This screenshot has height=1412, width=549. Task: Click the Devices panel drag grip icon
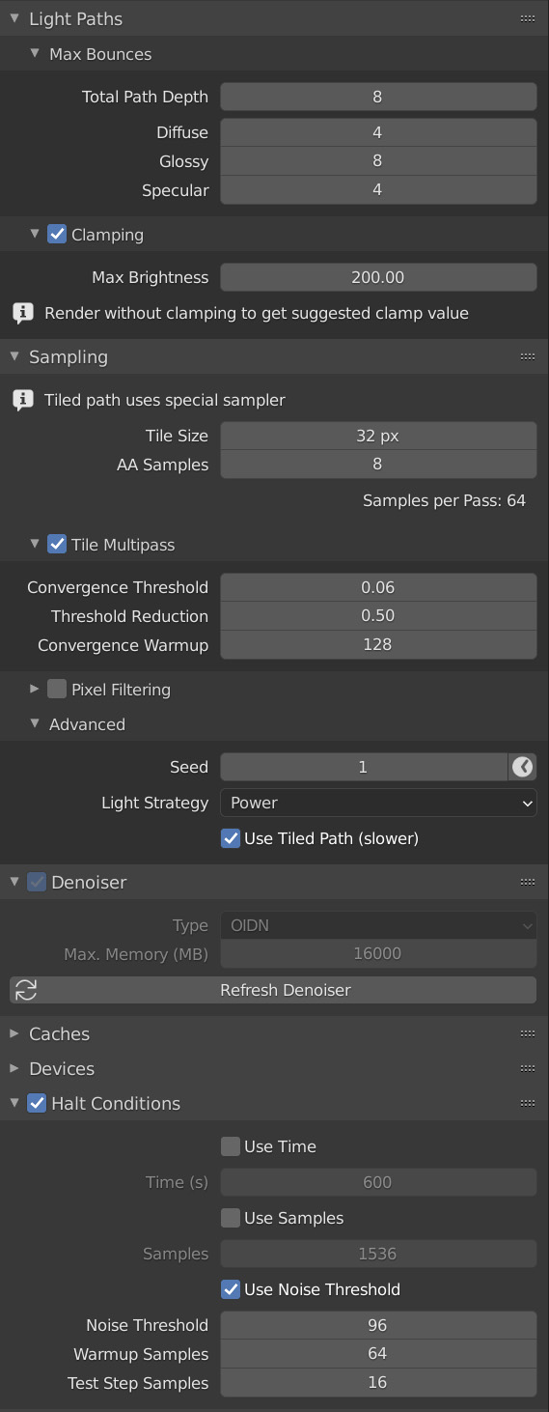pos(528,1068)
